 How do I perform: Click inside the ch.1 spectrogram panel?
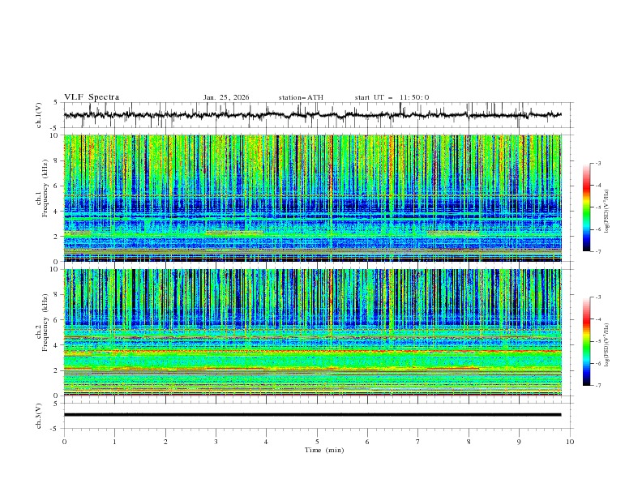[x=313, y=198]
